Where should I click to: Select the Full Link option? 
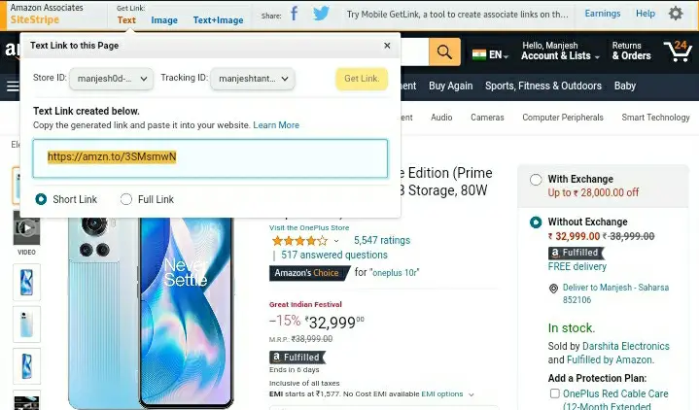[126, 199]
